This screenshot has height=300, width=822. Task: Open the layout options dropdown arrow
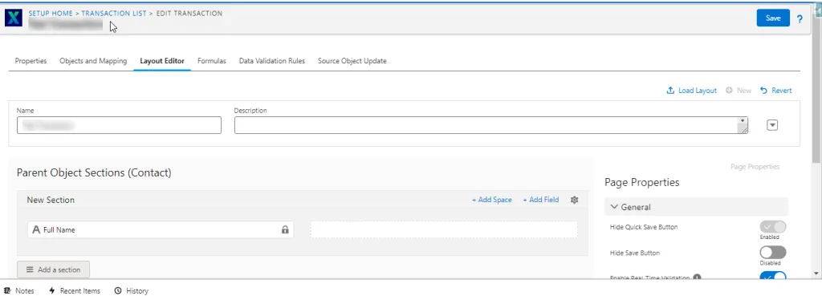tap(771, 125)
